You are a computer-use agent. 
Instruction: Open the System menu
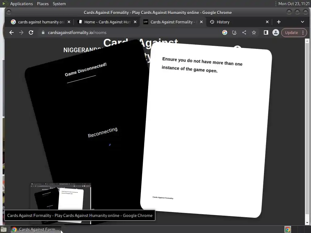coord(59,4)
